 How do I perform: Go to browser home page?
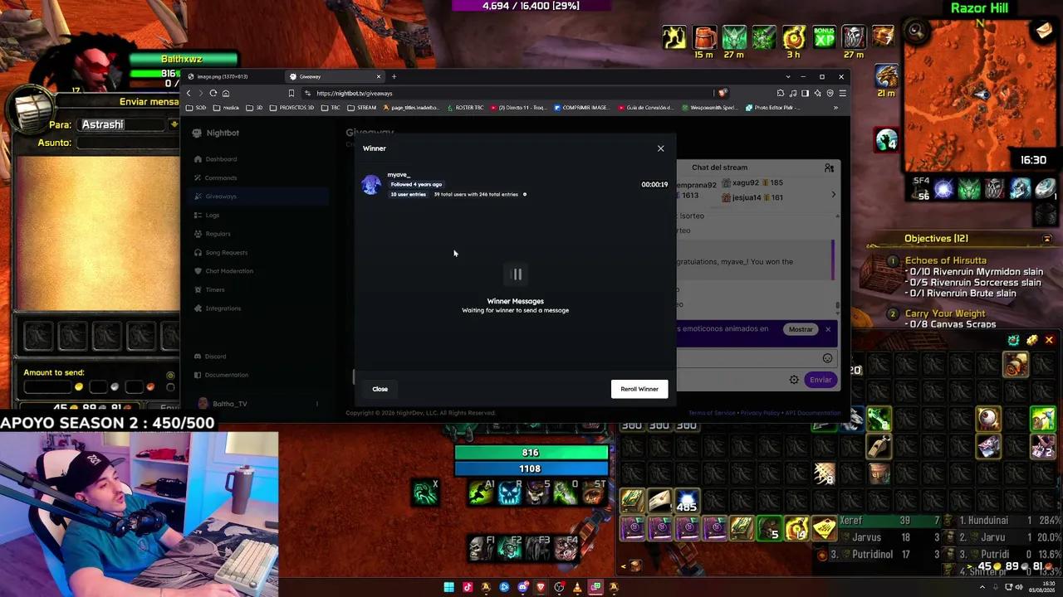pyautogui.click(x=226, y=93)
